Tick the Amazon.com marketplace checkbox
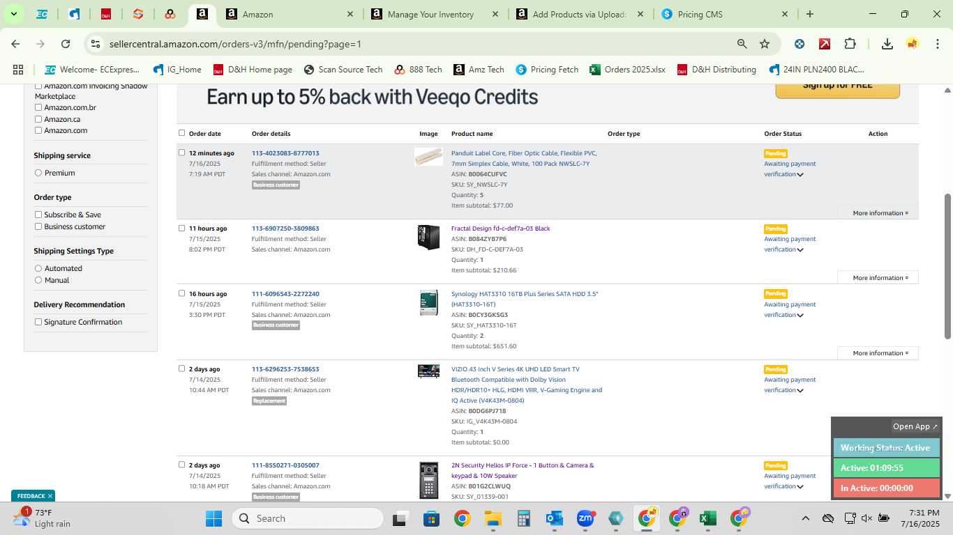 click(x=38, y=130)
